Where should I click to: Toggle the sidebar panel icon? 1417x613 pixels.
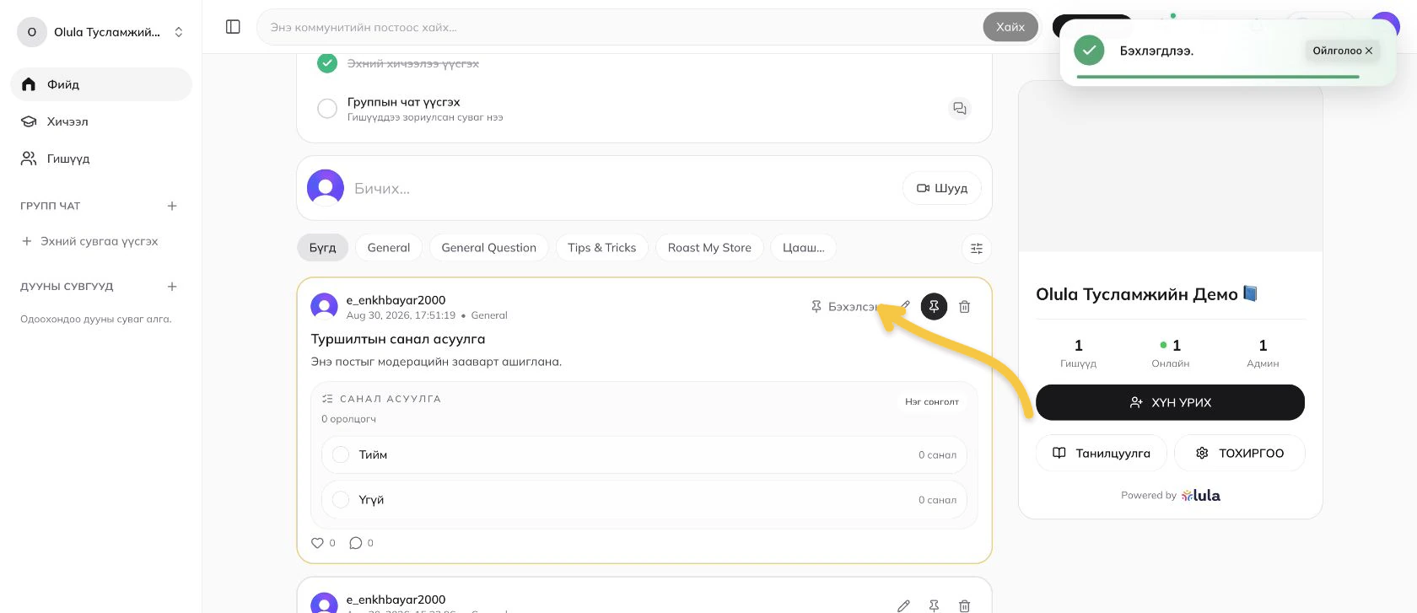pos(233,27)
